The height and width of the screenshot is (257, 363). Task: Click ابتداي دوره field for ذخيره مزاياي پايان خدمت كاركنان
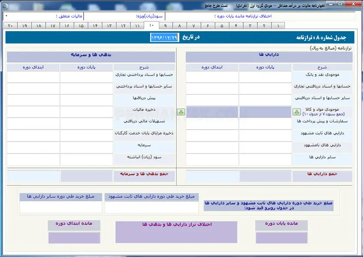click(33, 136)
